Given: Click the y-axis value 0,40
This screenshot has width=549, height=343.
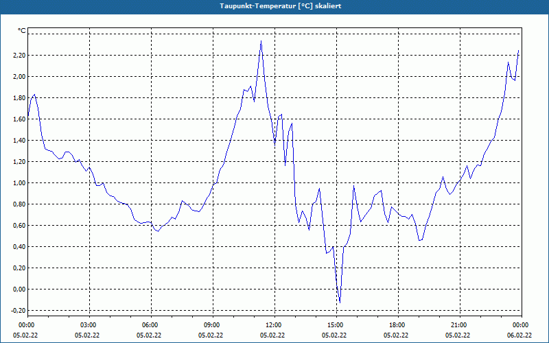Looking at the screenshot, I should 19,247.
